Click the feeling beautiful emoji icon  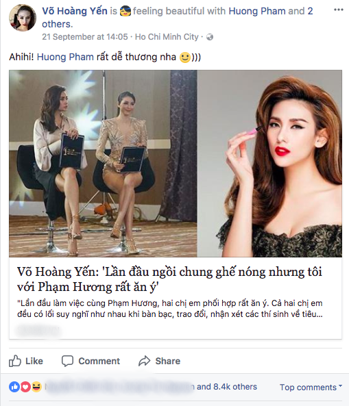pyautogui.click(x=125, y=12)
